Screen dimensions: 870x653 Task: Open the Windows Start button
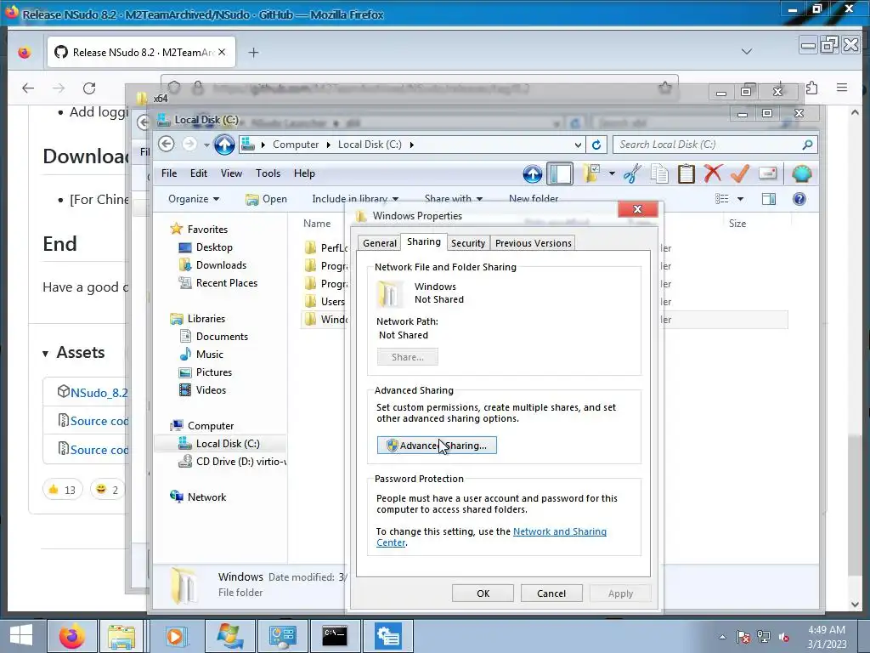coord(21,635)
